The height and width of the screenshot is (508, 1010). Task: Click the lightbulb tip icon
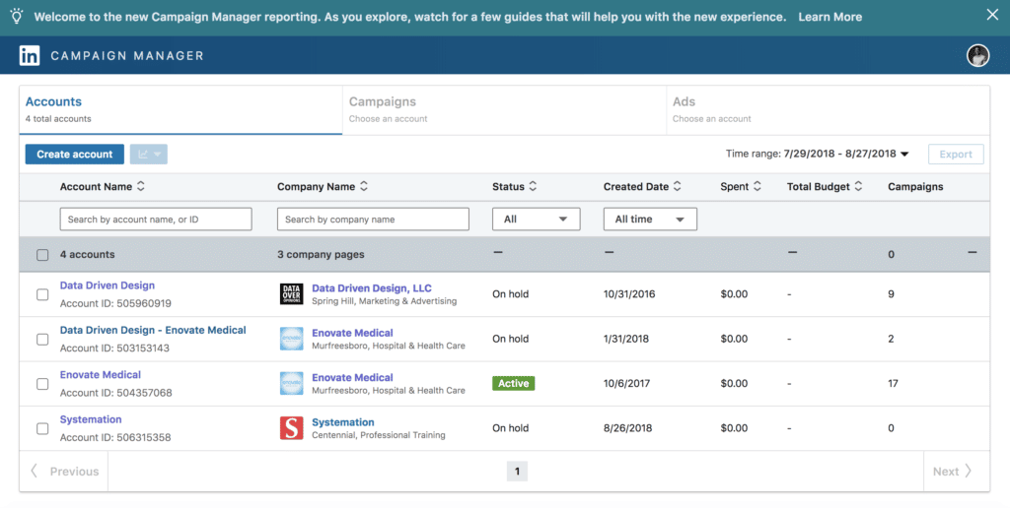click(x=17, y=16)
